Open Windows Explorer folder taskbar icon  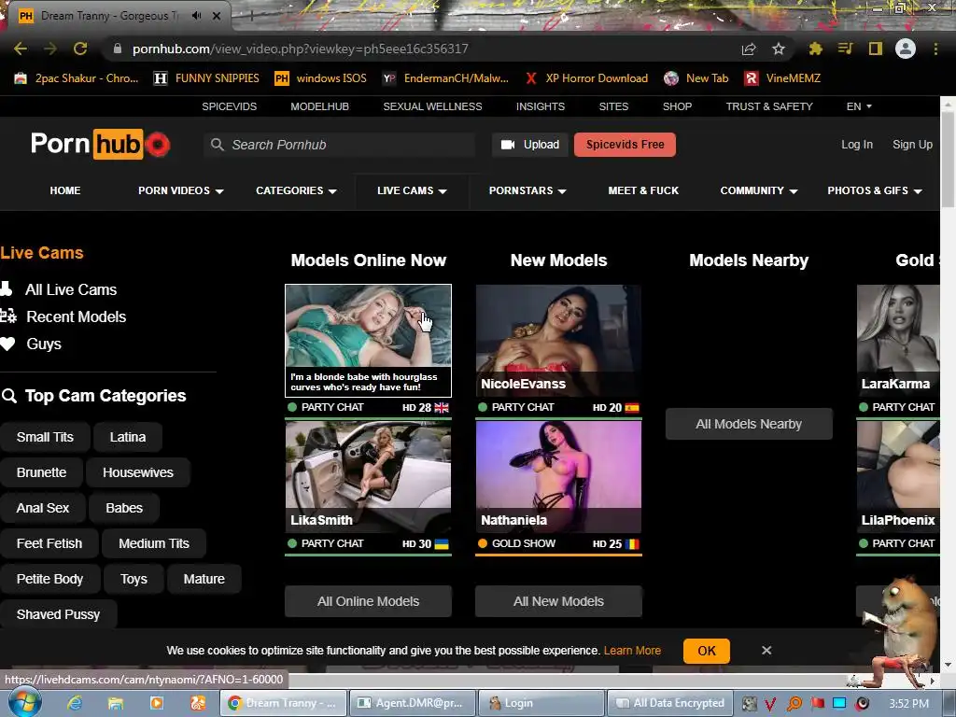(116, 703)
